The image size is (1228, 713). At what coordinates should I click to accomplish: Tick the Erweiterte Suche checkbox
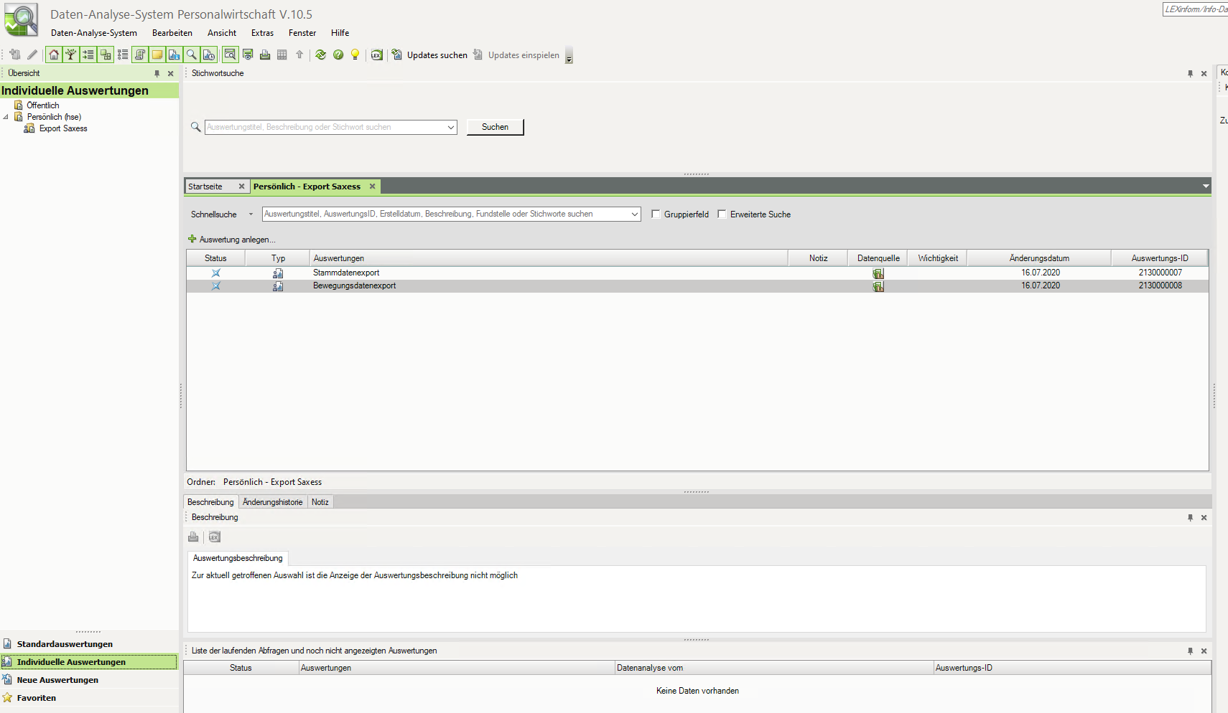722,214
